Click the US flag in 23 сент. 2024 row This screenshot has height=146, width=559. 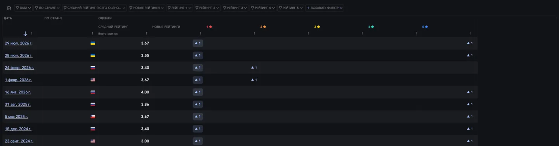click(x=93, y=141)
